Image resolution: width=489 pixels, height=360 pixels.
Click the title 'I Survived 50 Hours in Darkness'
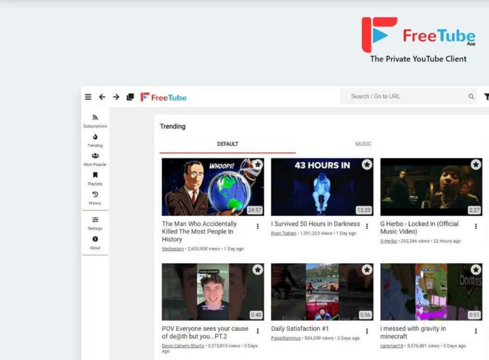click(315, 224)
